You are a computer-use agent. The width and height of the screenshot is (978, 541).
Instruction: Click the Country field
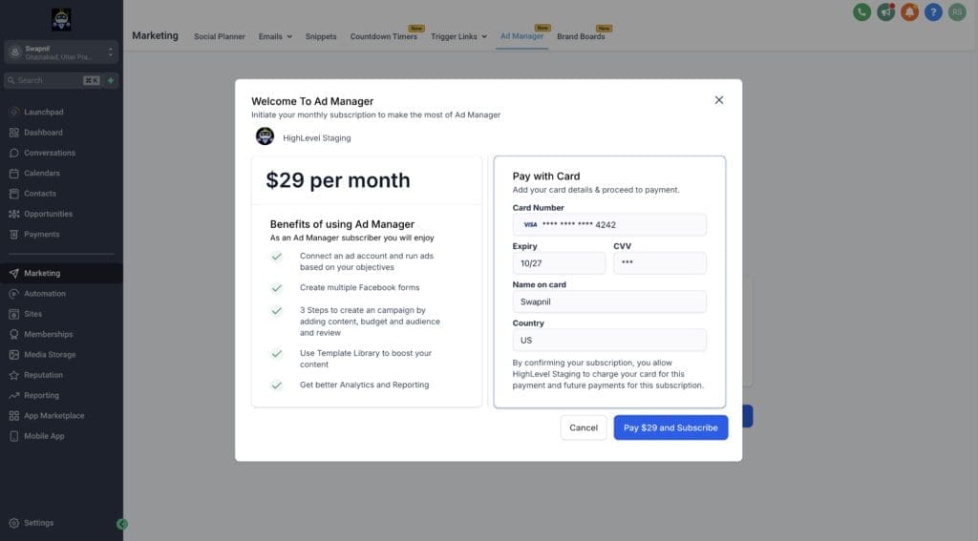coord(609,340)
